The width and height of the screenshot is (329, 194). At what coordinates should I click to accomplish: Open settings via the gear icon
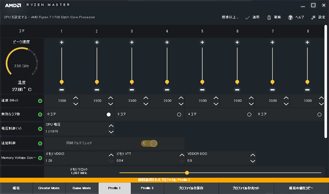[313, 17]
